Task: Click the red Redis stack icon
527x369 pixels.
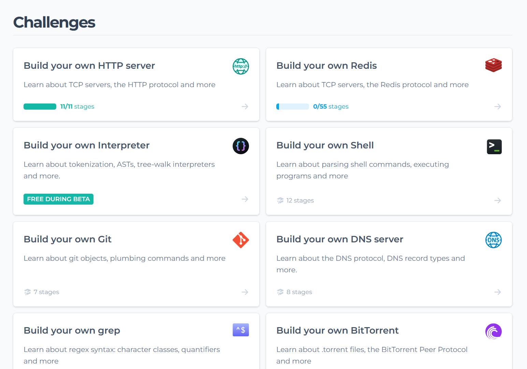Action: click(x=493, y=65)
